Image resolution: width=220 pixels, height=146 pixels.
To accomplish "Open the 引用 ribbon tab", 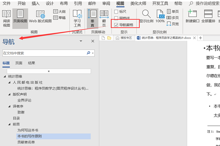I will tap(78, 3).
